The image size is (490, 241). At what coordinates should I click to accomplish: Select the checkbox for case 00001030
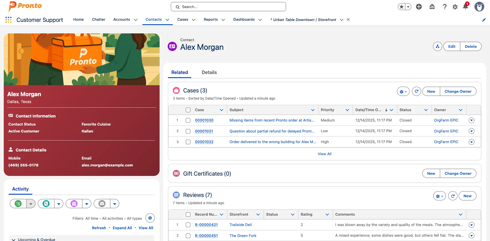(188, 120)
